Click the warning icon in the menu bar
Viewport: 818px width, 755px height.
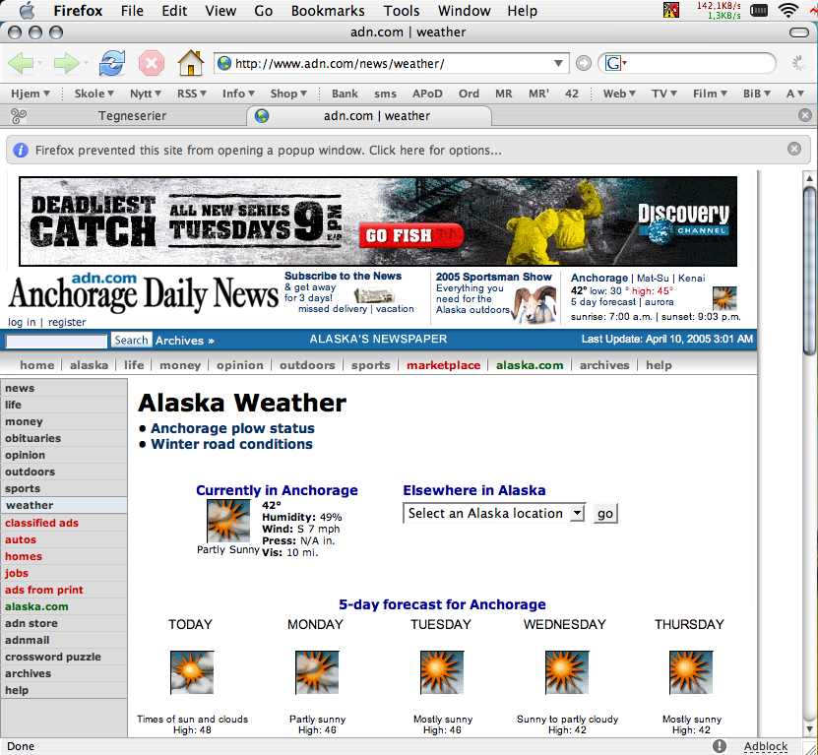tap(671, 10)
